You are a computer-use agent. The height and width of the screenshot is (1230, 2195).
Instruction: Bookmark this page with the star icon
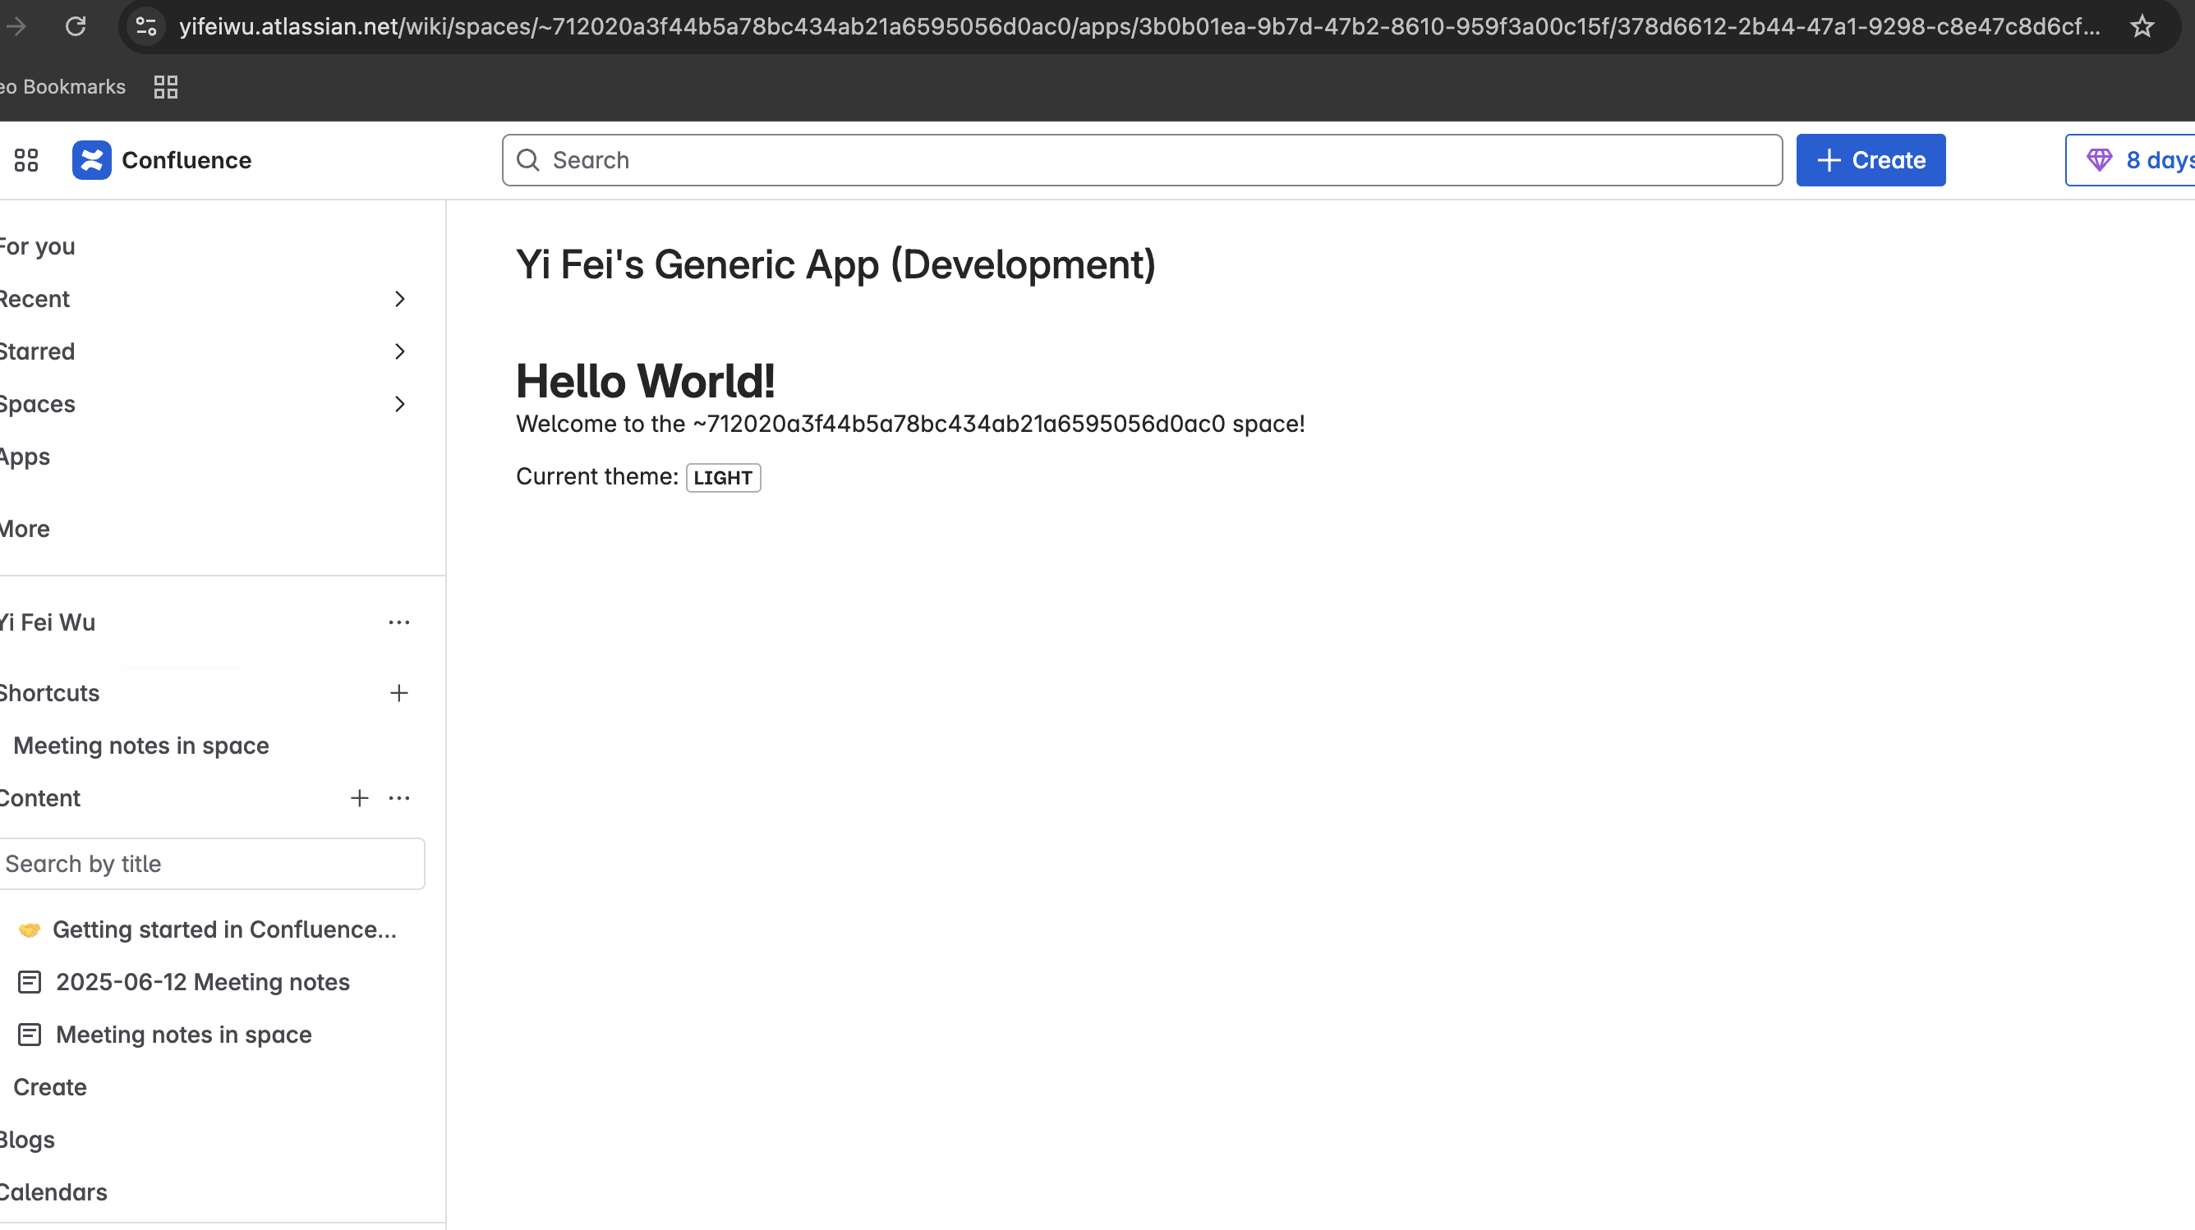[x=2142, y=26]
